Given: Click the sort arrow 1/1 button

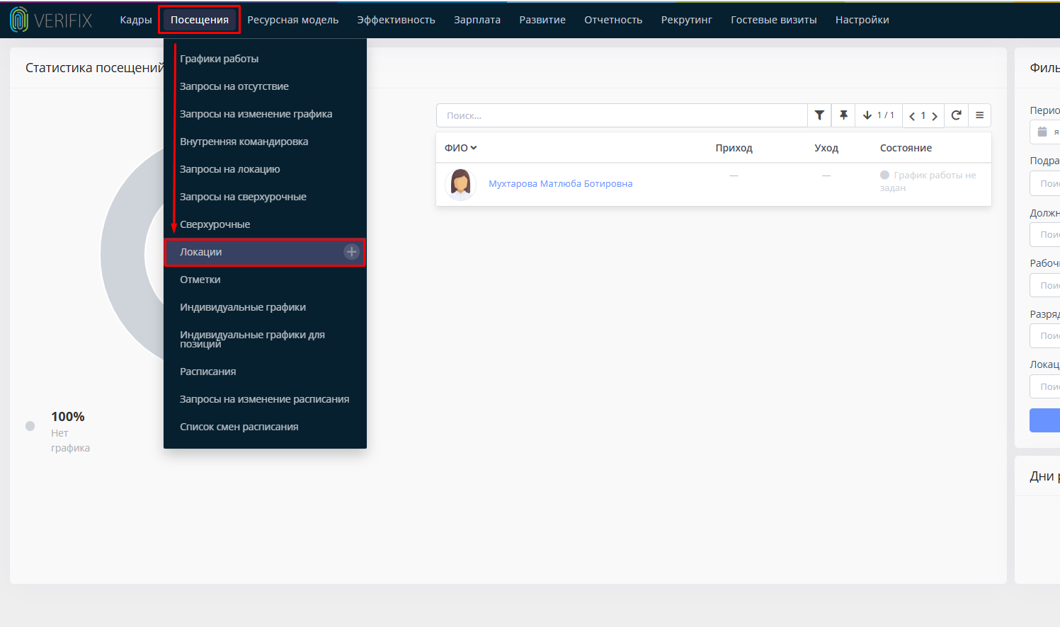Looking at the screenshot, I should 879,115.
